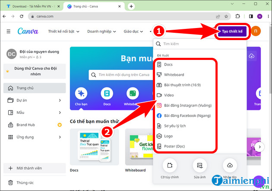Click the Cho bạn sparkle icon
This screenshot has height=191, width=272.
81,93
